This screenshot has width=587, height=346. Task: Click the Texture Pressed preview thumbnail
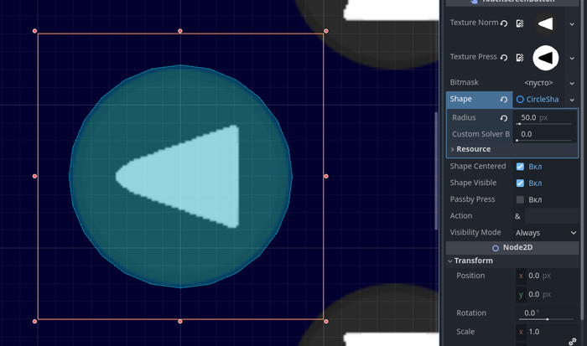coord(546,57)
